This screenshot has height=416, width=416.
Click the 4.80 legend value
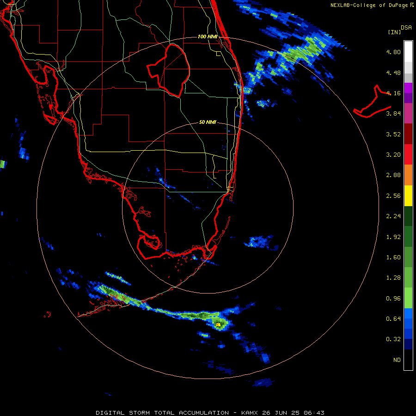point(393,52)
